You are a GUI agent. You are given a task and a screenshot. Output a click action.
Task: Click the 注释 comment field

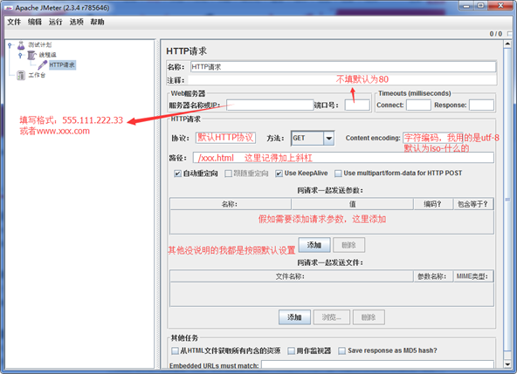click(342, 80)
